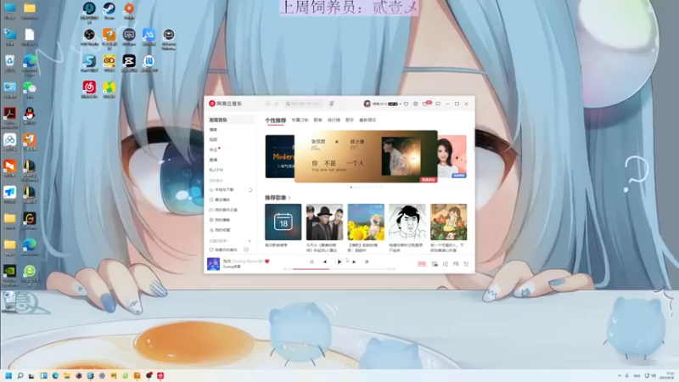Open the 你不是一个人 center banner
Image resolution: width=679 pixels, height=382 pixels.
tap(366, 156)
